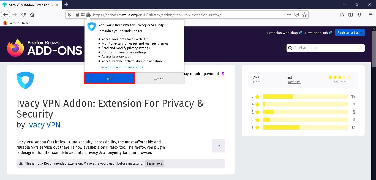Viewport: 376px width, 180px height.
Task: Click the 3-star rating bar
Action: 305,112
